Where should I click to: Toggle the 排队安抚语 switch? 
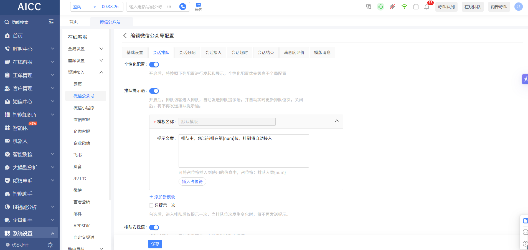(x=154, y=228)
